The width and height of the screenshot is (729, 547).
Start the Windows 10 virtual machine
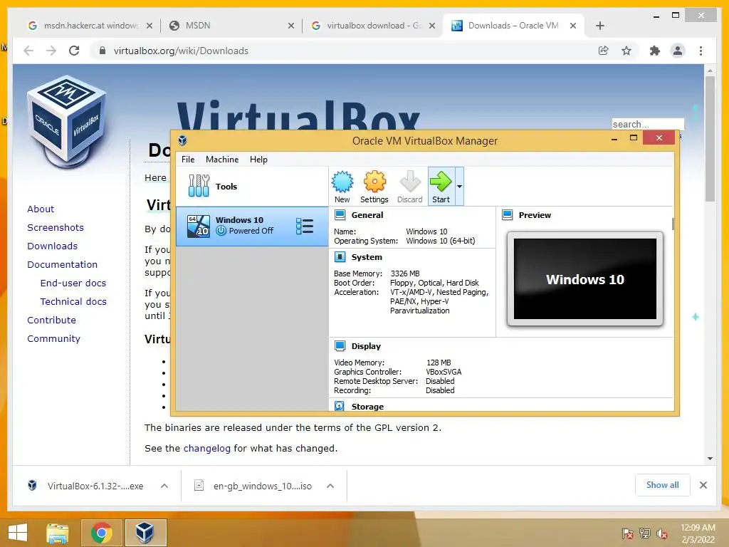click(x=441, y=187)
